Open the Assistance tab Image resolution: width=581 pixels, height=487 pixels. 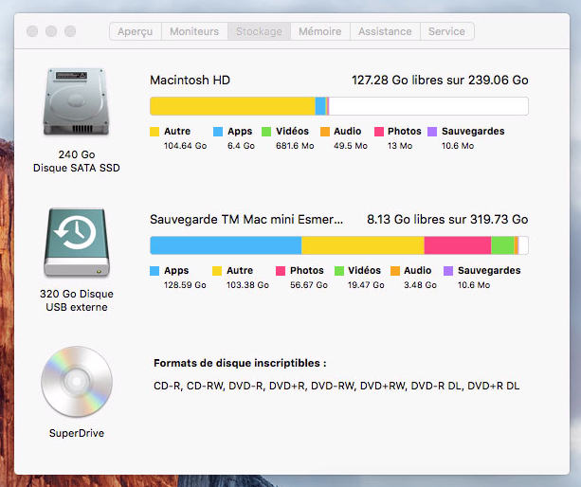384,31
